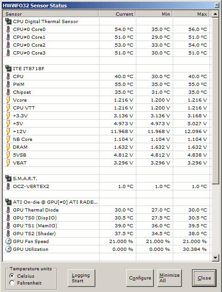Click lightning bolt icon beside +12V

point(8,132)
